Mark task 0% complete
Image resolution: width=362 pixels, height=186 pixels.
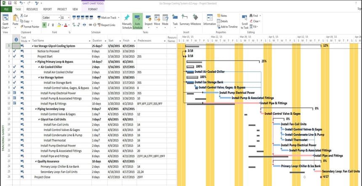click(75, 18)
